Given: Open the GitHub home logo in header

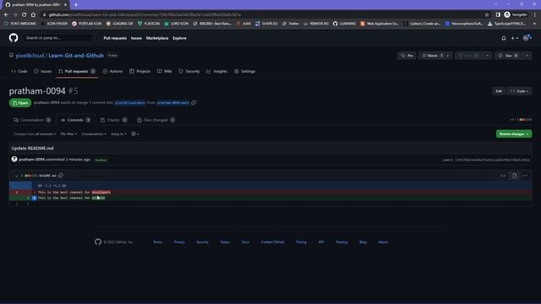Looking at the screenshot, I should tap(14, 38).
